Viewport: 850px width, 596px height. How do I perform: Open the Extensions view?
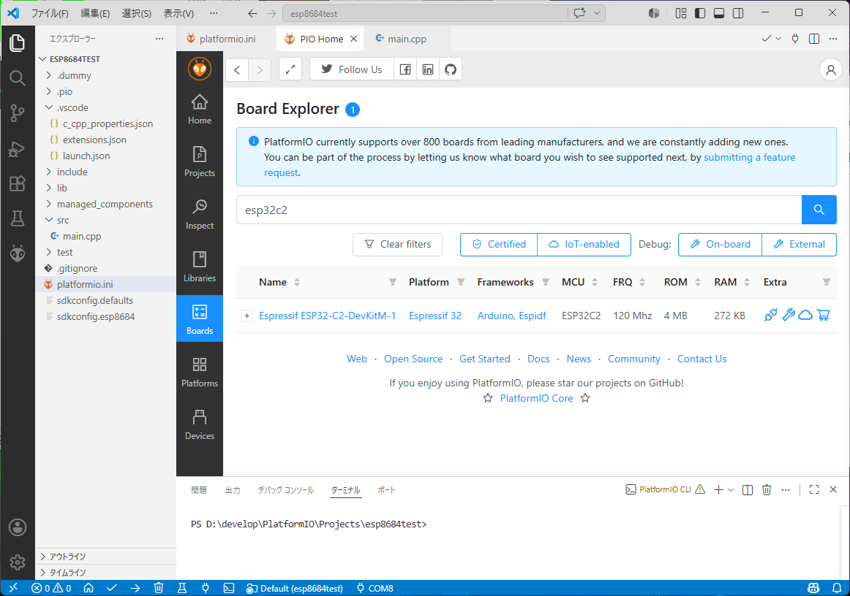[x=18, y=183]
